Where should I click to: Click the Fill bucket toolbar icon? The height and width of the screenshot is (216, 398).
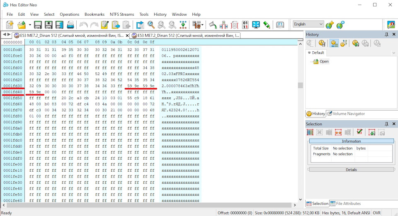pos(213,25)
